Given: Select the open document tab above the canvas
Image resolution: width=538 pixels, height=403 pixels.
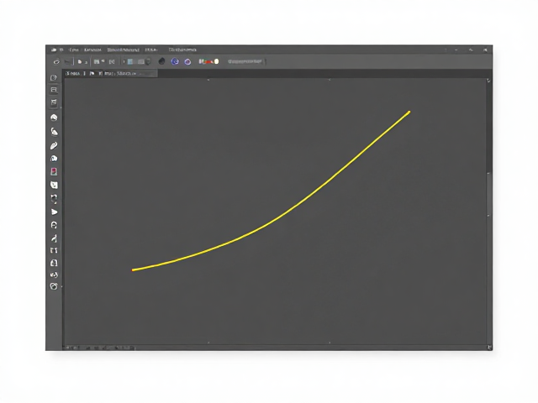Looking at the screenshot, I should pos(110,73).
